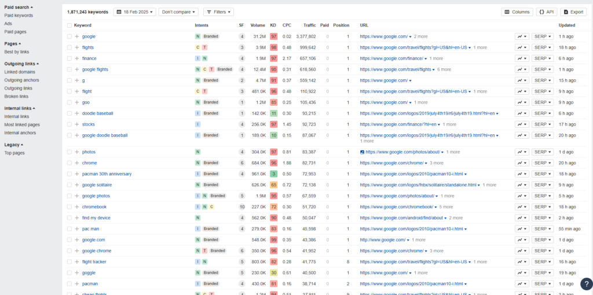
Task: Click plus icon for doodle baseball
Action: pyautogui.click(x=77, y=113)
